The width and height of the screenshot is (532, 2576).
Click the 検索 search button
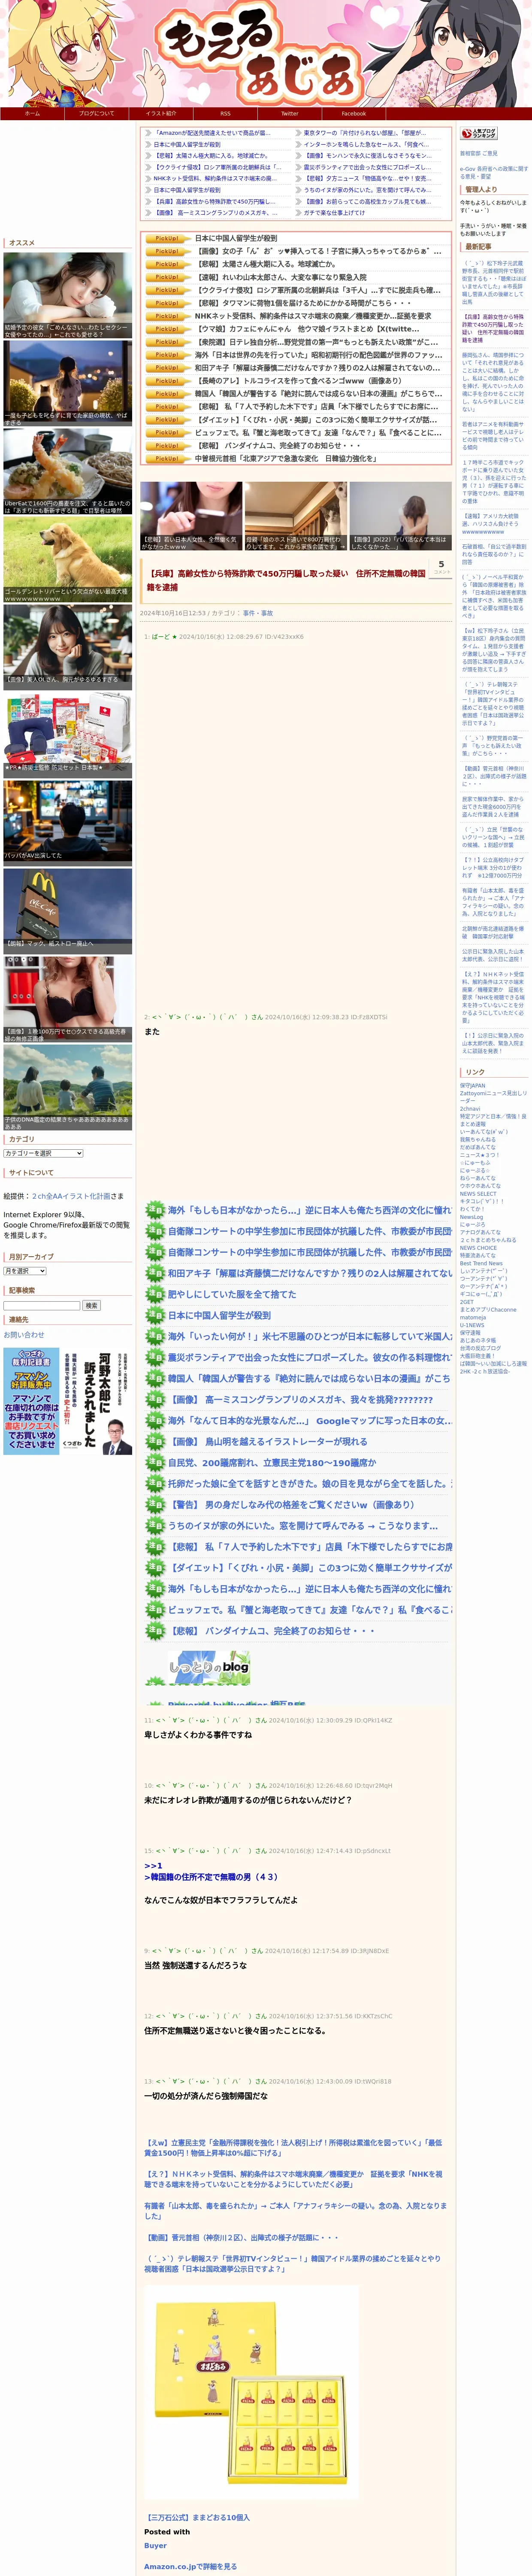click(x=91, y=1305)
